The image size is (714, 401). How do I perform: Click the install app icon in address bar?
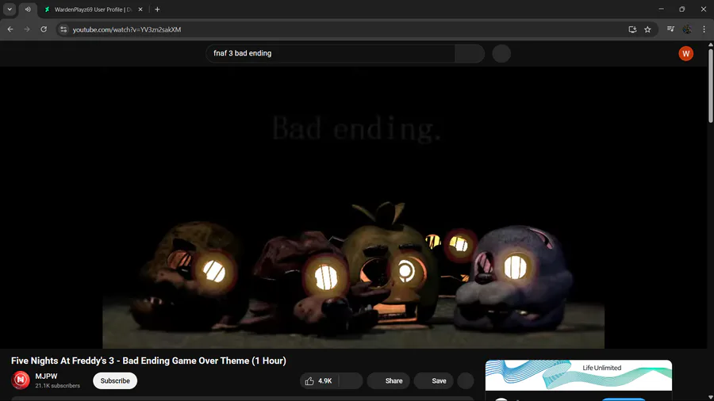tap(632, 29)
